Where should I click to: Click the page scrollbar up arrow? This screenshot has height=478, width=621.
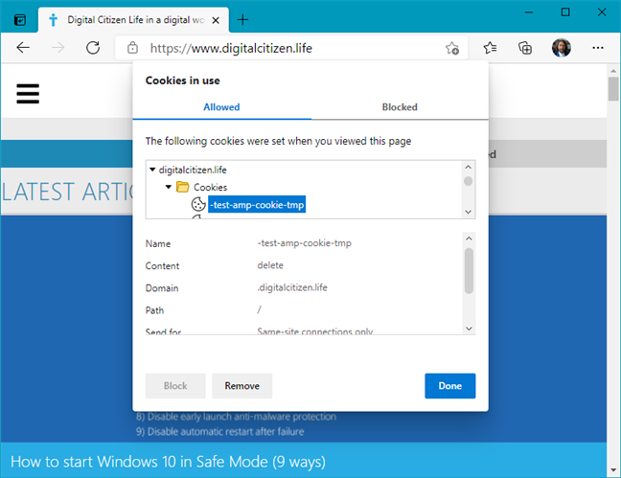613,71
